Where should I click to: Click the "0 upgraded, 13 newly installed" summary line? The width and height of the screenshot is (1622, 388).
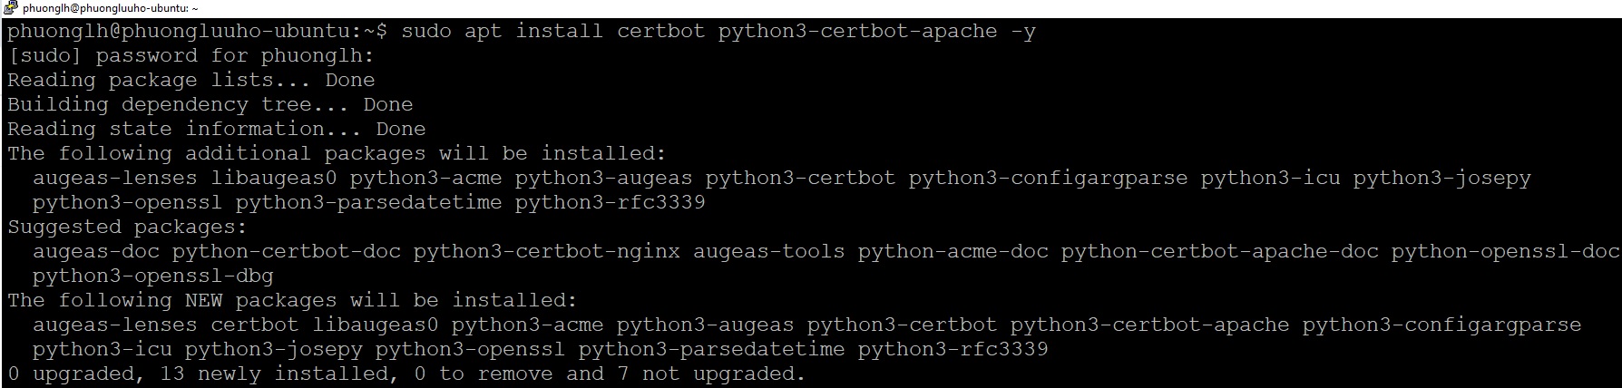(406, 374)
